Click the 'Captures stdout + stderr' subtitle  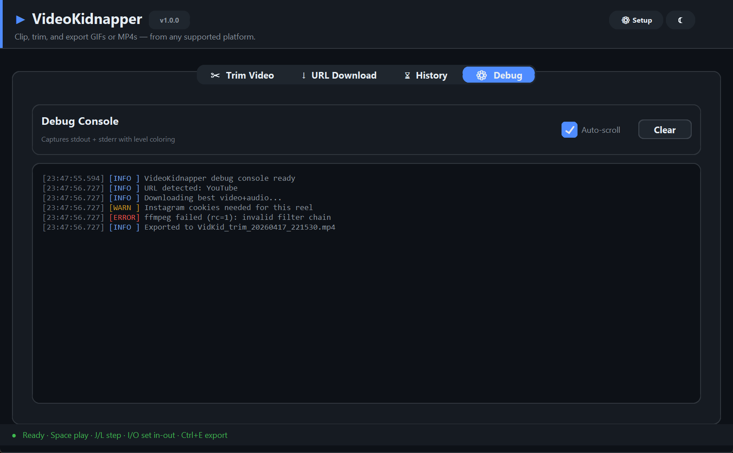coord(108,139)
